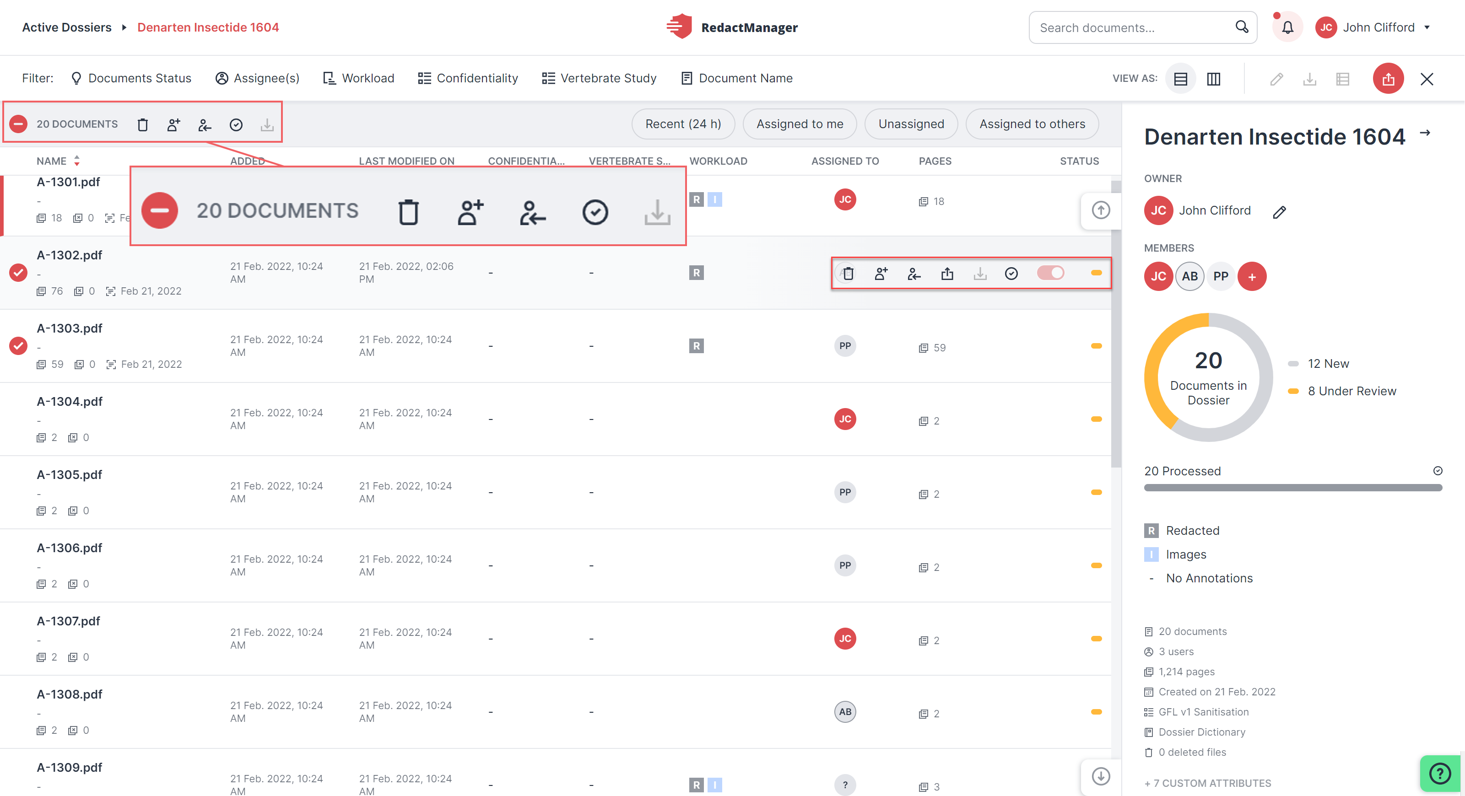Click the document list vertical scrollbar
This screenshot has height=796, width=1465.
(x=1116, y=324)
